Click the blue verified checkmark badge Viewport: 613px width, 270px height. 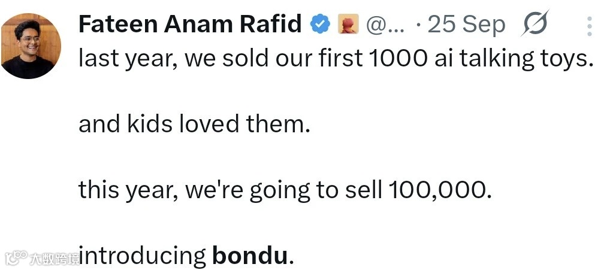[320, 25]
